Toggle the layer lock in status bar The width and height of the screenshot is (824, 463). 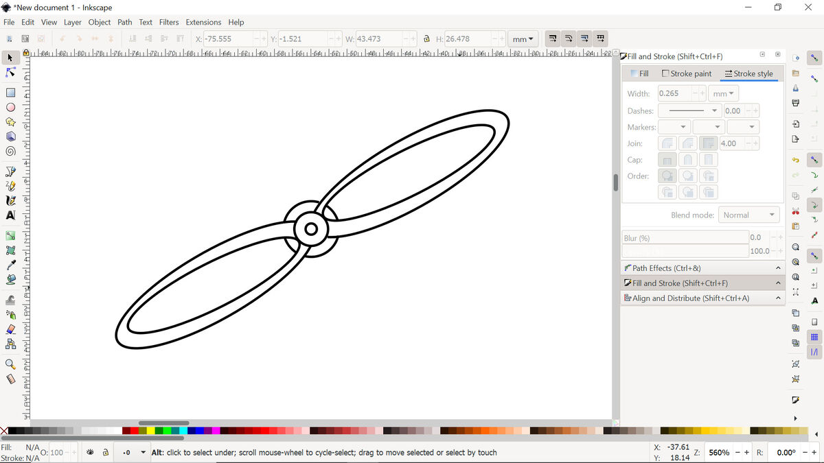pos(106,453)
